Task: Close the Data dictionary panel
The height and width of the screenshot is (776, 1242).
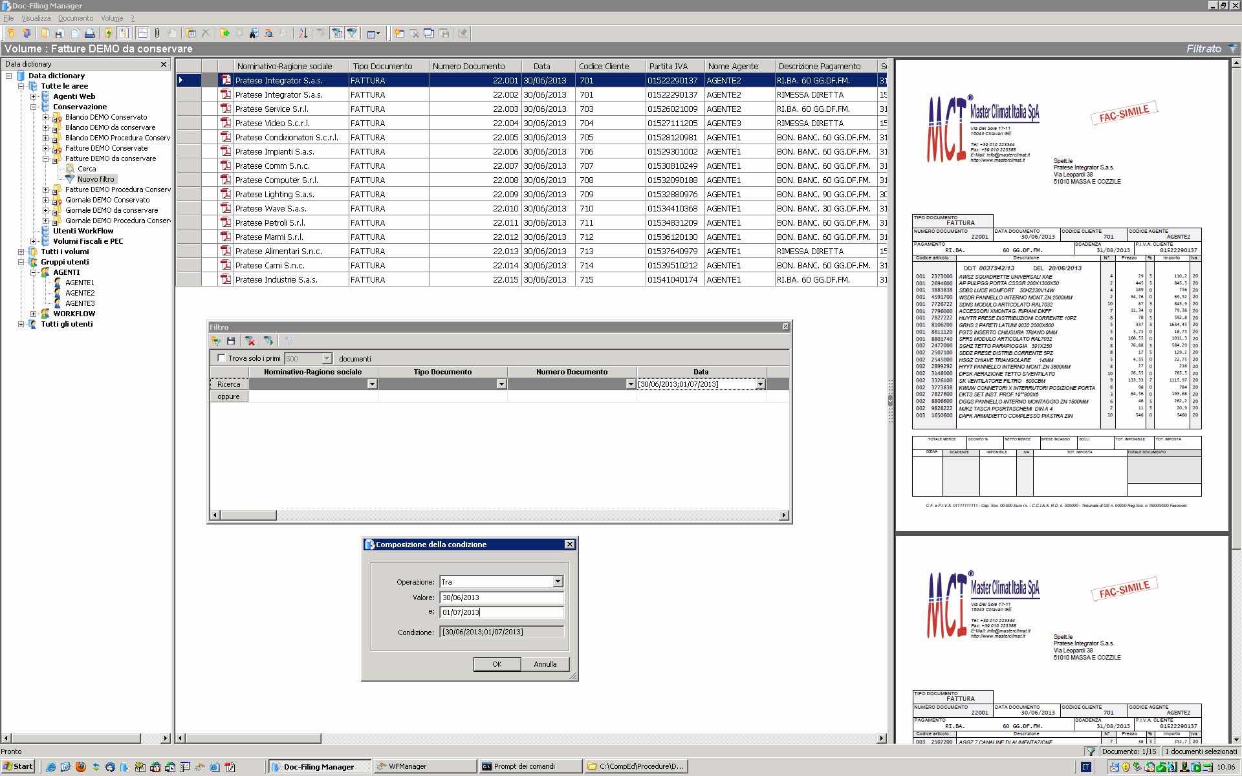Action: pyautogui.click(x=164, y=64)
